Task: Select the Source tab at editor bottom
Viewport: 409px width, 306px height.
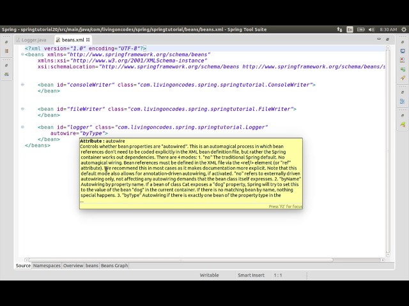Action: click(x=23, y=266)
